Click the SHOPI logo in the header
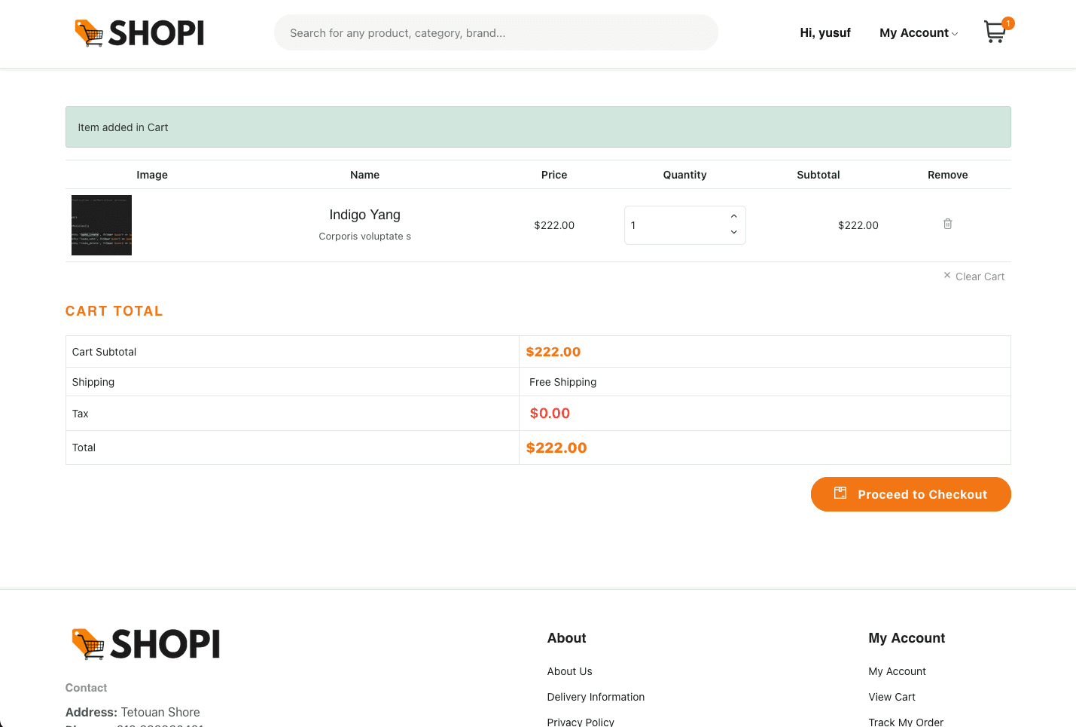 coord(140,33)
